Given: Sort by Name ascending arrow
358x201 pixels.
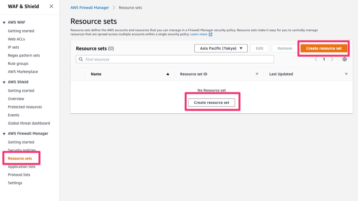Looking at the screenshot, I should click(x=168, y=74).
